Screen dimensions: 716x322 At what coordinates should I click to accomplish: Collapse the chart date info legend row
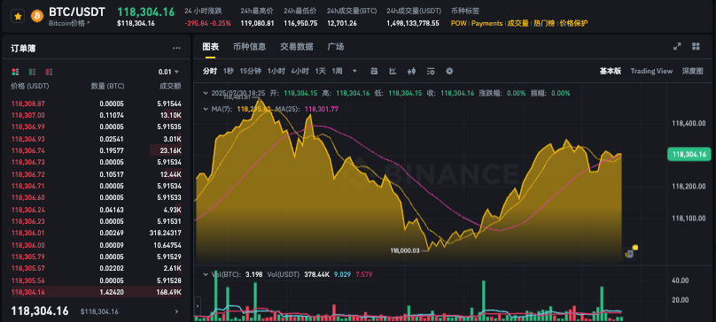coord(206,93)
